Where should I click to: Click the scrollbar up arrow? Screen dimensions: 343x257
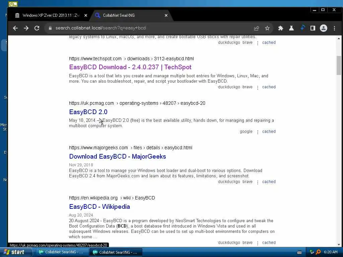[x=339, y=38]
